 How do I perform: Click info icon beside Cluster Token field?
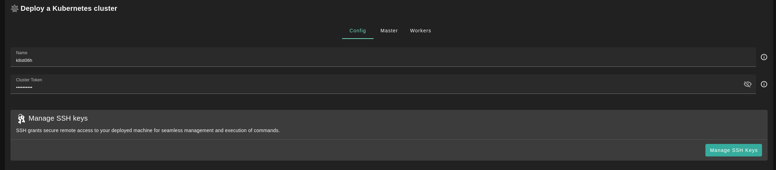coord(764,84)
